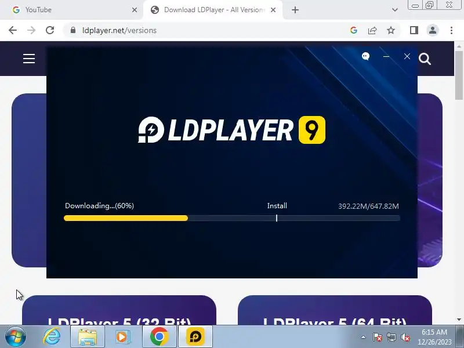Viewport: 464px width, 348px height.
Task: Select the LDPlayer installer taskbar icon
Action: (195, 337)
